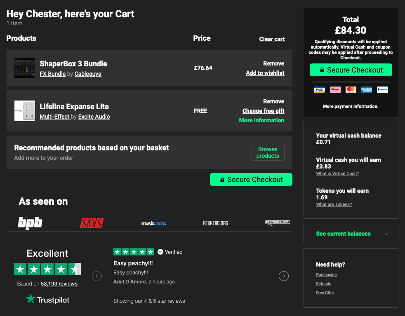Screen dimensions: 405x316
Task: Open the Cableguys developer link
Action: (x=88, y=74)
